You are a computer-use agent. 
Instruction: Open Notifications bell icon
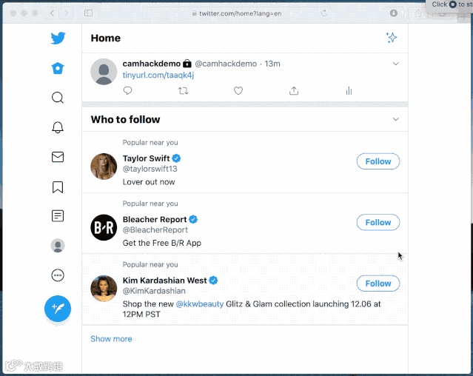(58, 127)
